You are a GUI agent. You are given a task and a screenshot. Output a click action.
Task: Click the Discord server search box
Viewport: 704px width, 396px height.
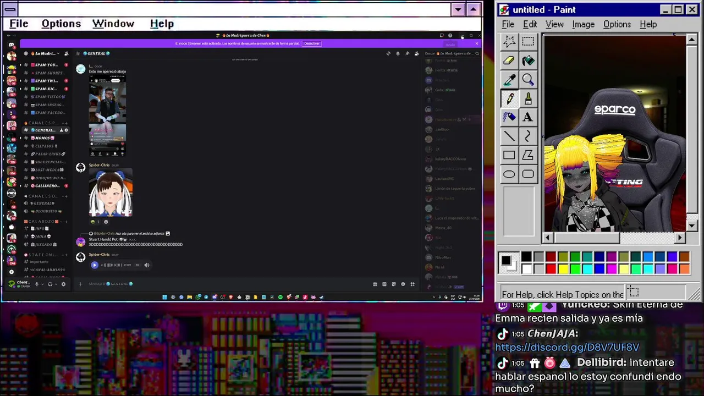451,53
